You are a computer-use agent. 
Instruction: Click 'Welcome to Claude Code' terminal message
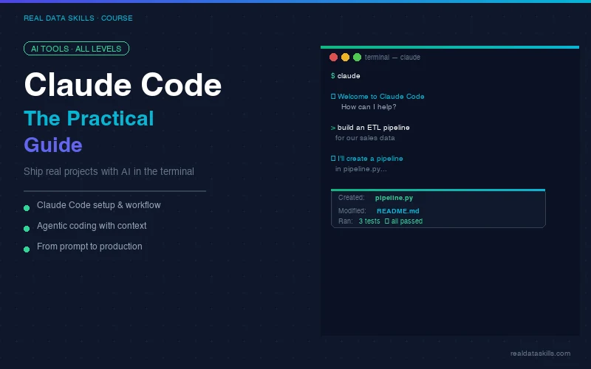coord(380,97)
